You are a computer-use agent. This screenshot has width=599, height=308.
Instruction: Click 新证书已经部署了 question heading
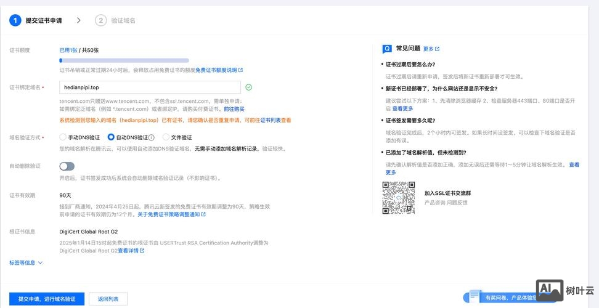pyautogui.click(x=441, y=89)
